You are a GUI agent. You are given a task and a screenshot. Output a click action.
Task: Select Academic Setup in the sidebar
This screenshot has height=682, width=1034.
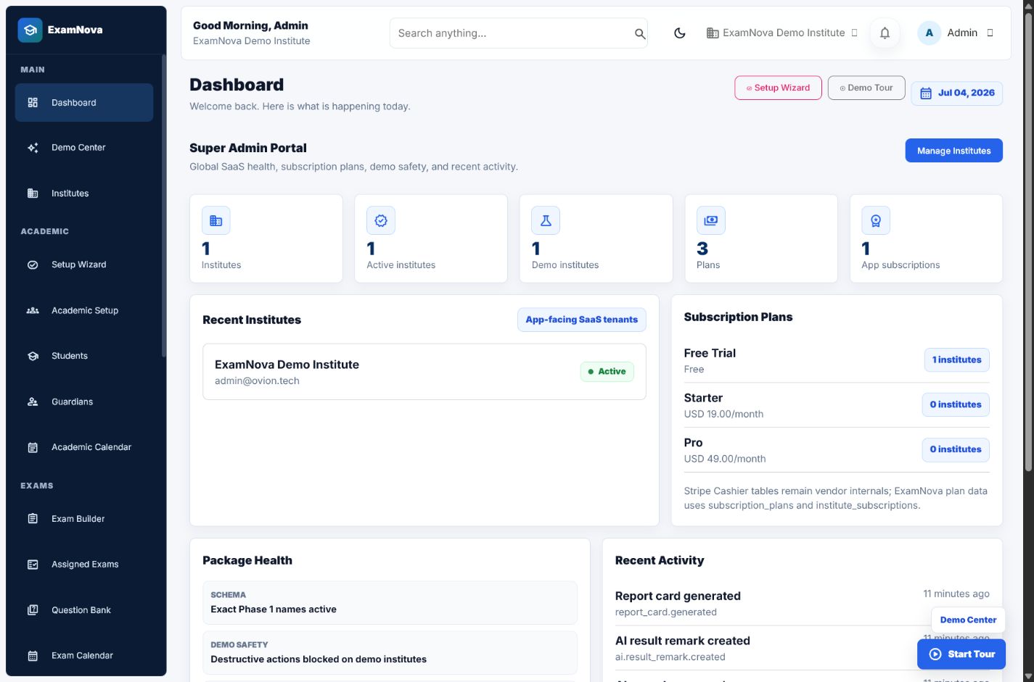[84, 310]
